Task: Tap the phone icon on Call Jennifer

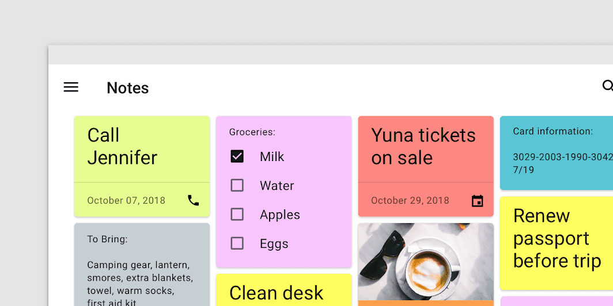Action: click(194, 201)
